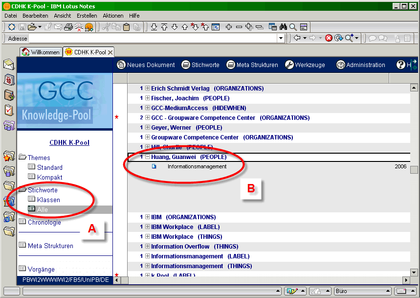The image size is (420, 298).
Task: Expand Information Overflow (THINGS) row
Action: pos(148,246)
